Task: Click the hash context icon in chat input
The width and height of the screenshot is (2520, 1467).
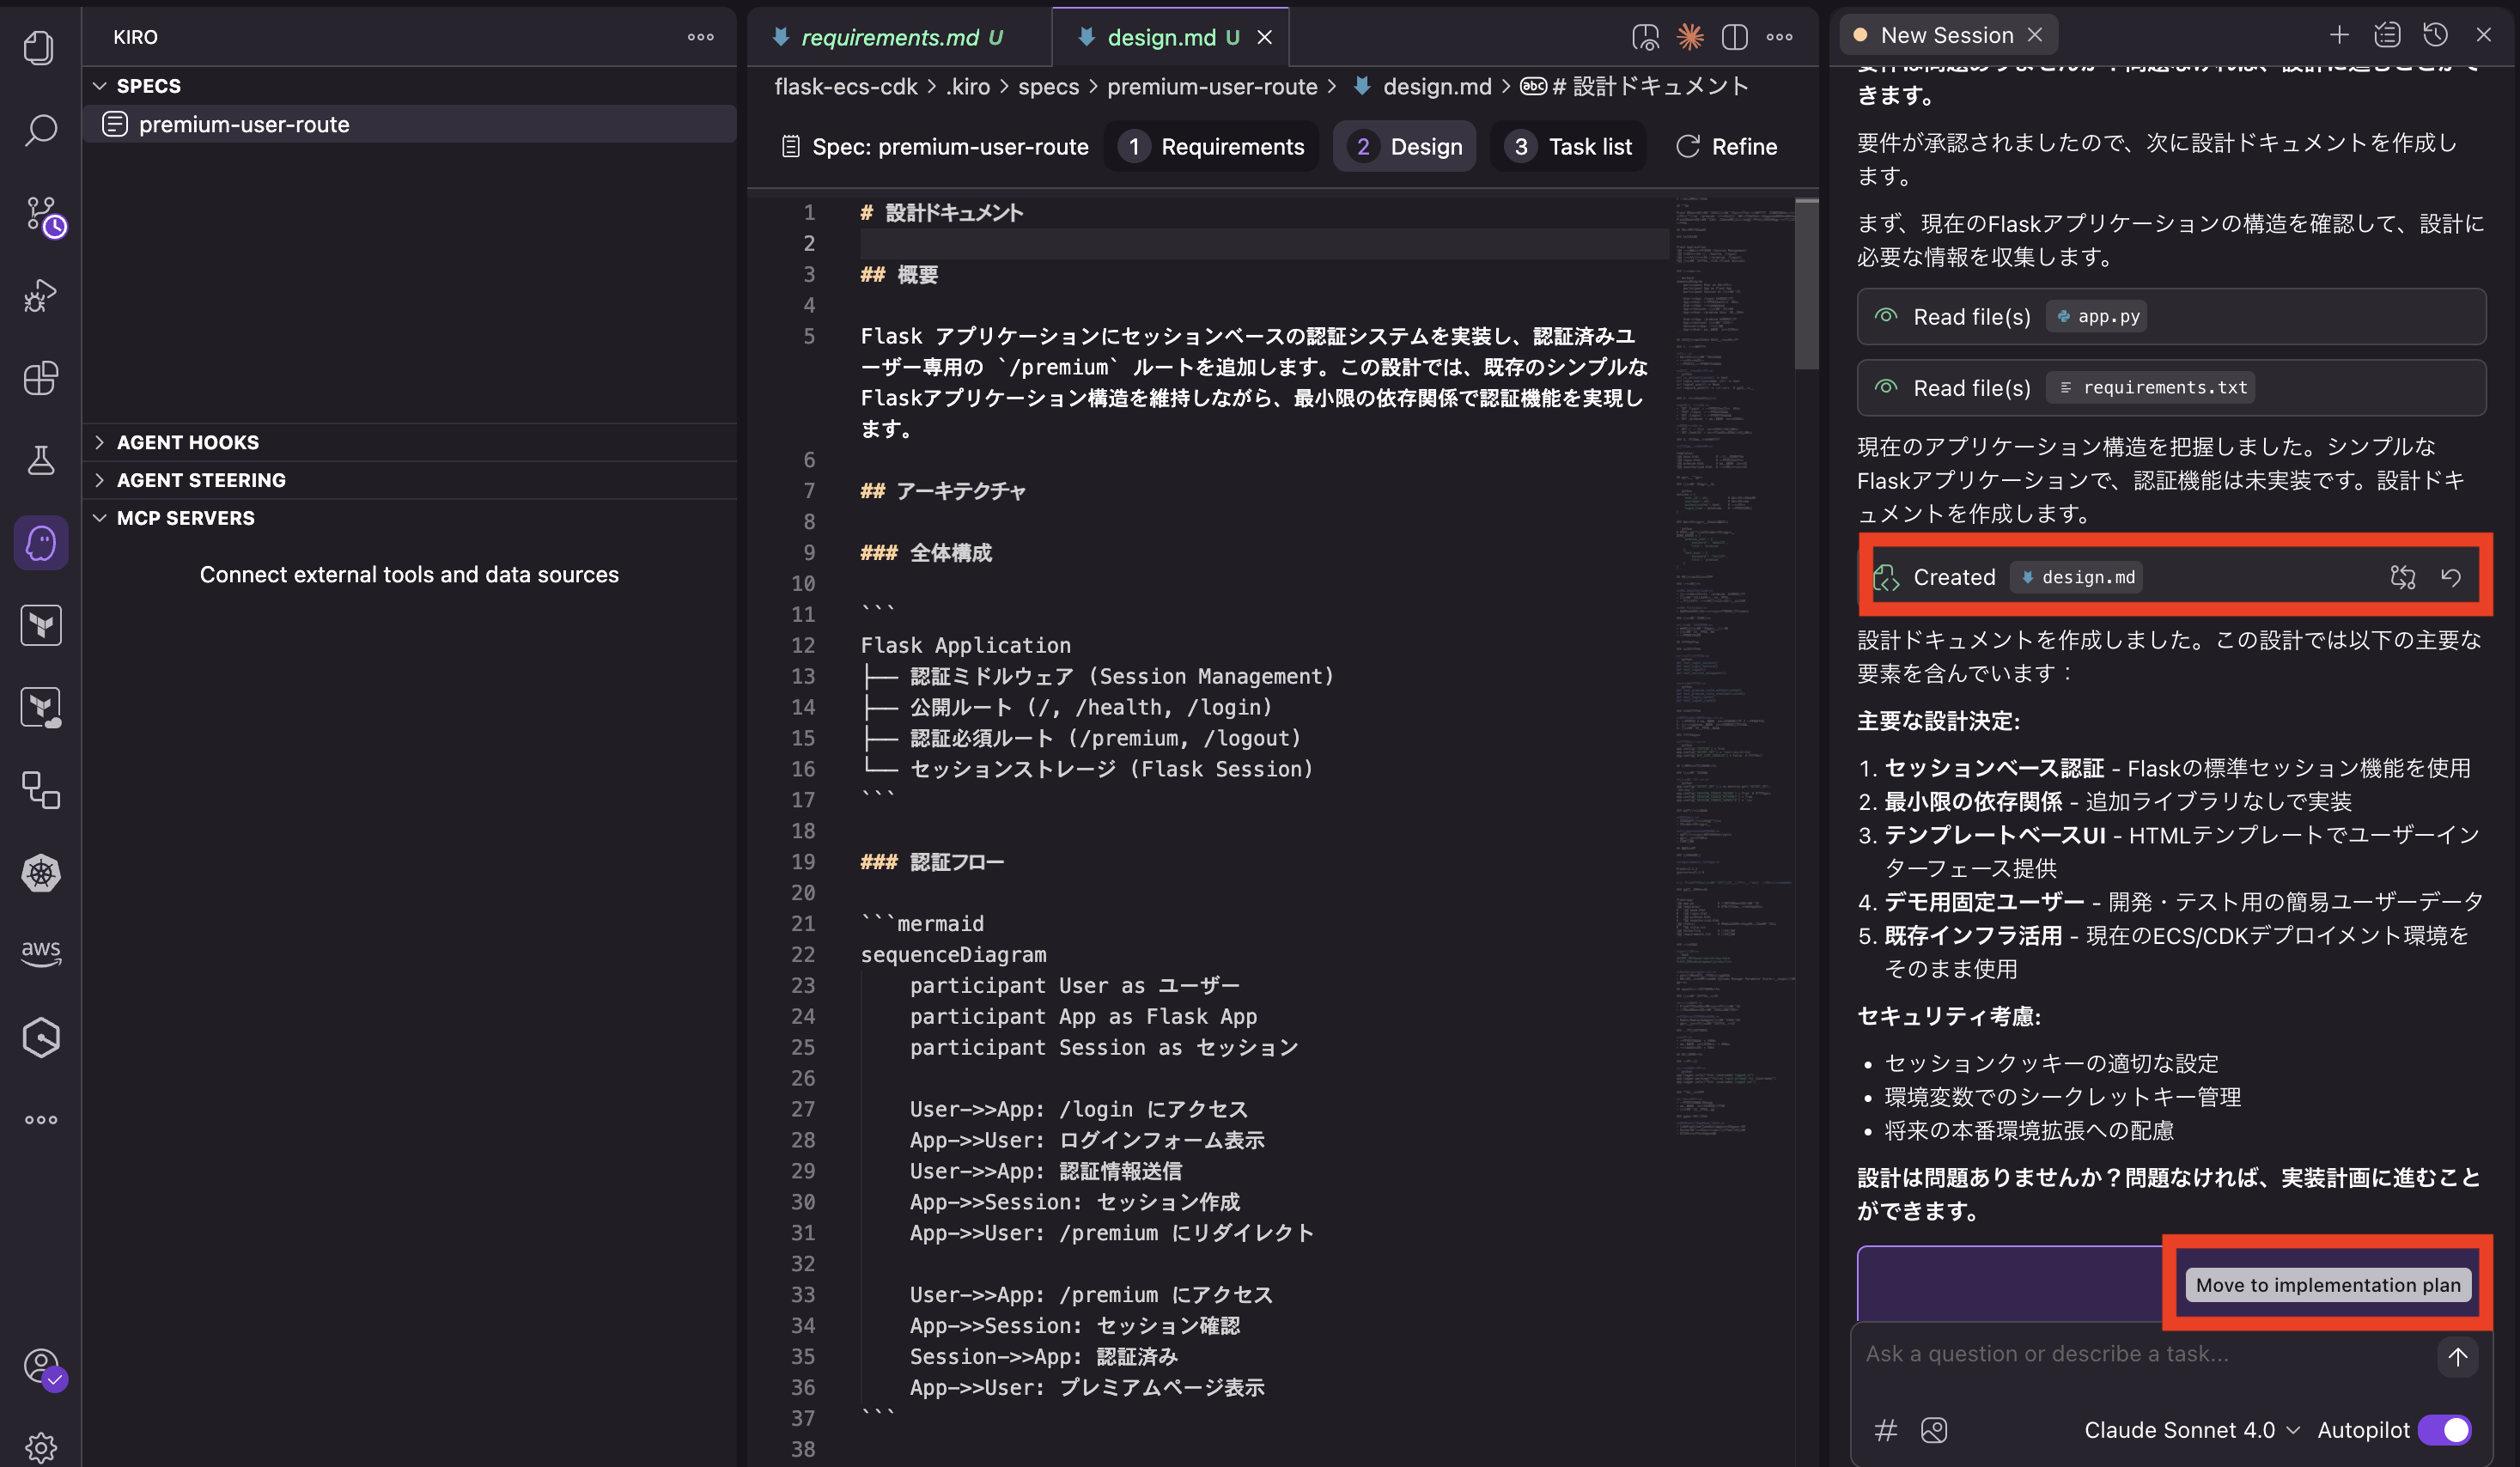Action: (1886, 1430)
